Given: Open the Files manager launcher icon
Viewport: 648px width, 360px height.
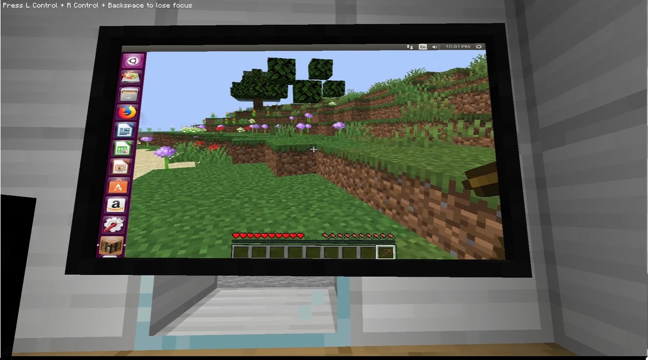Looking at the screenshot, I should pyautogui.click(x=128, y=95).
